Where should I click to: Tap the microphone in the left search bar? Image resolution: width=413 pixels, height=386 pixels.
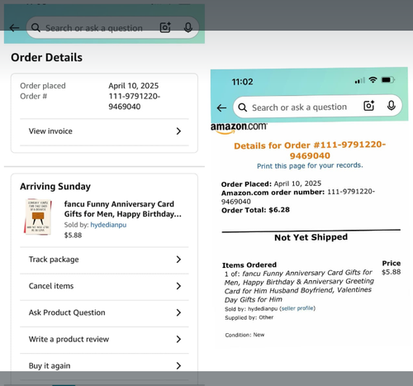[188, 27]
